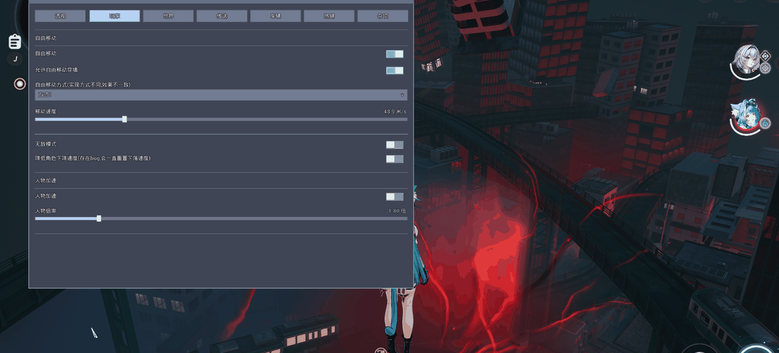This screenshot has width=779, height=353.
Task: Click the 降低角色下降速度 label text
Action: point(93,158)
